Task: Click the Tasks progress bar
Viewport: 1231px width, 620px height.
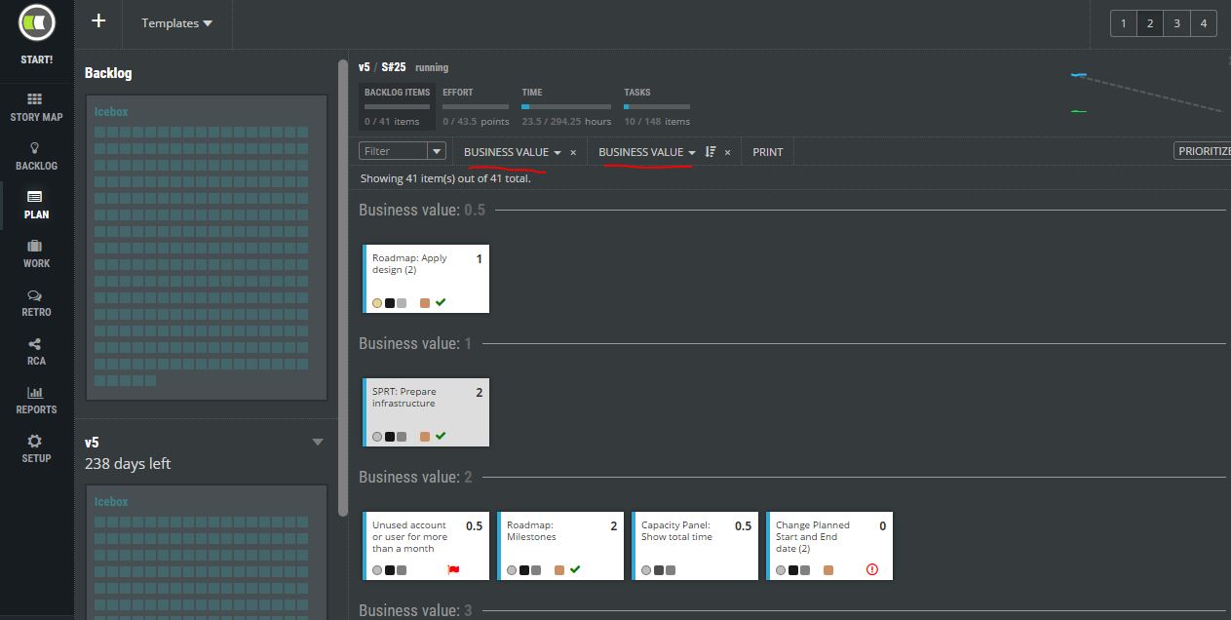Action: click(x=657, y=106)
